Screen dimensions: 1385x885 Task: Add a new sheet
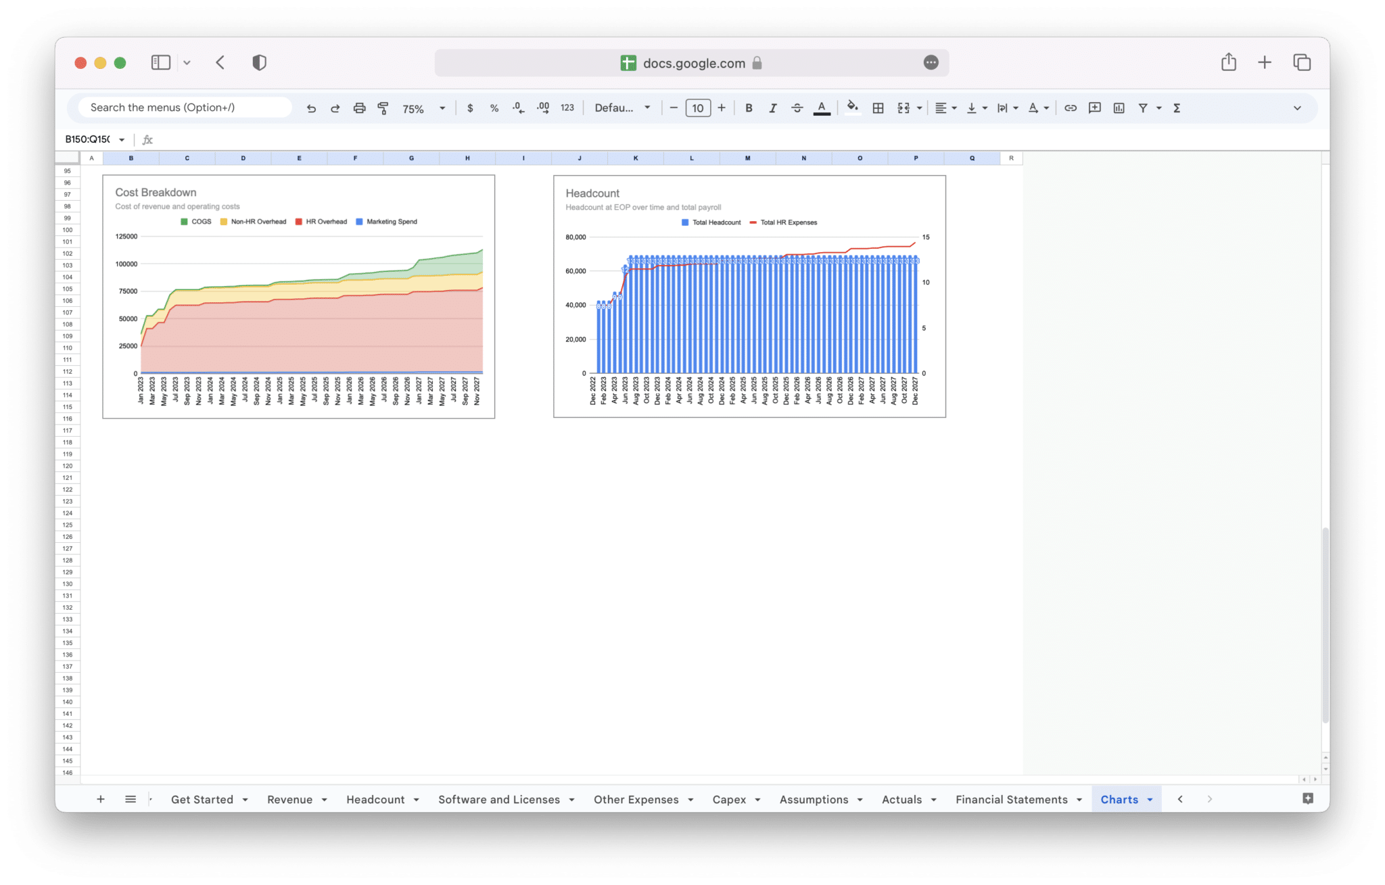(x=100, y=799)
